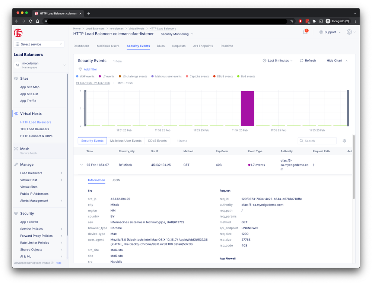Click the Add filter funnel icon
The width and height of the screenshot is (372, 284).
pos(80,69)
